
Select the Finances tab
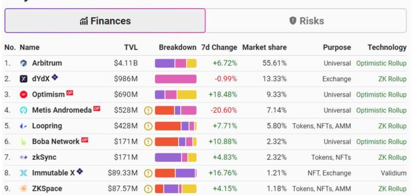point(105,20)
